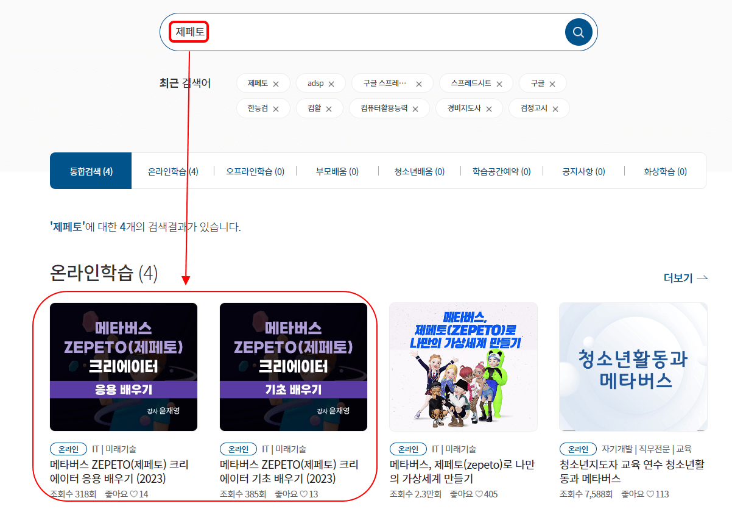732x509 pixels.
Task: Remove the 한능검 recent search chip
Action: point(276,109)
